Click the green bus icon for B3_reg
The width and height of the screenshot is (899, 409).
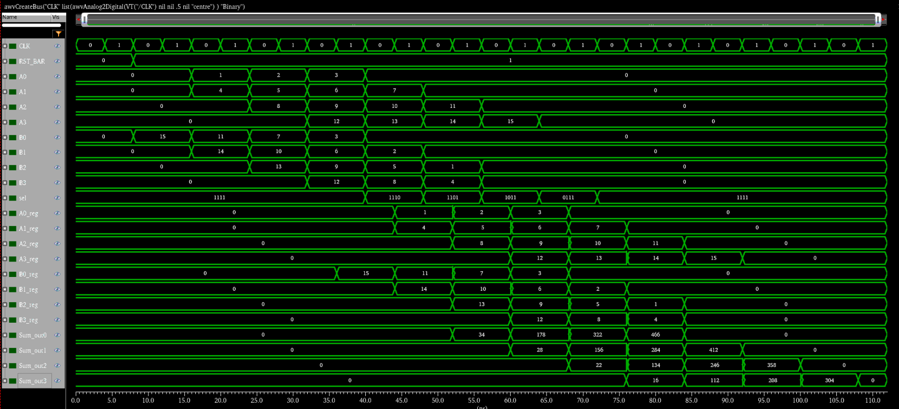(13, 320)
